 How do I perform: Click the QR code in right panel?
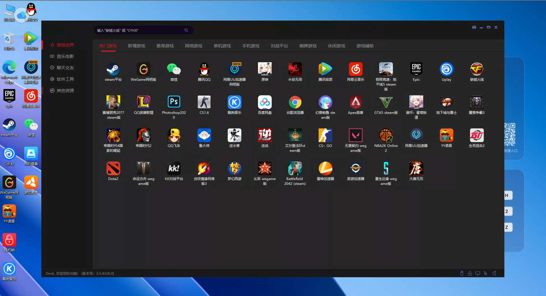(x=510, y=135)
